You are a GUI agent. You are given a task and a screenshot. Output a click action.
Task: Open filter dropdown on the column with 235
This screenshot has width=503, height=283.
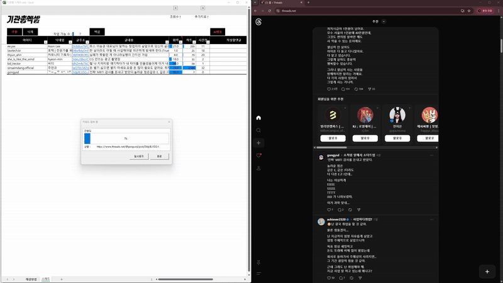[194, 42]
